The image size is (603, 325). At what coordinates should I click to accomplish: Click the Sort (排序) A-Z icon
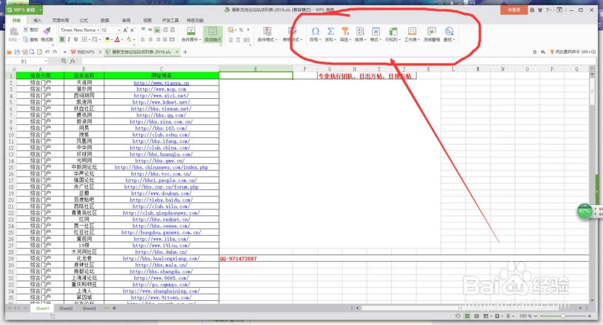click(x=360, y=31)
